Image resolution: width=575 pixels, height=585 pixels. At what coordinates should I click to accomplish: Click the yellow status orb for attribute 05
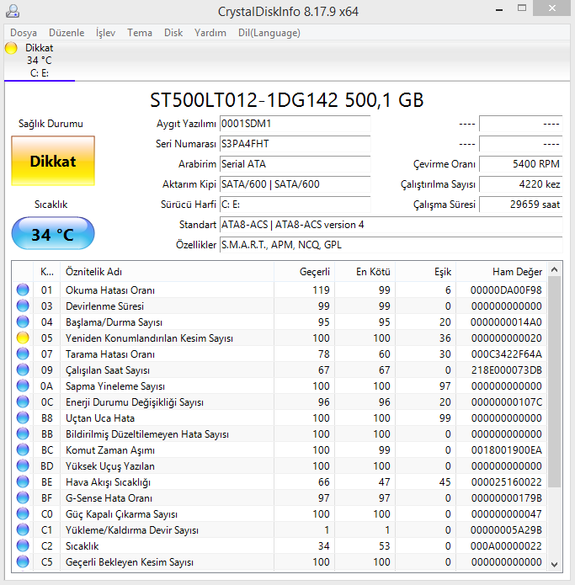(23, 338)
